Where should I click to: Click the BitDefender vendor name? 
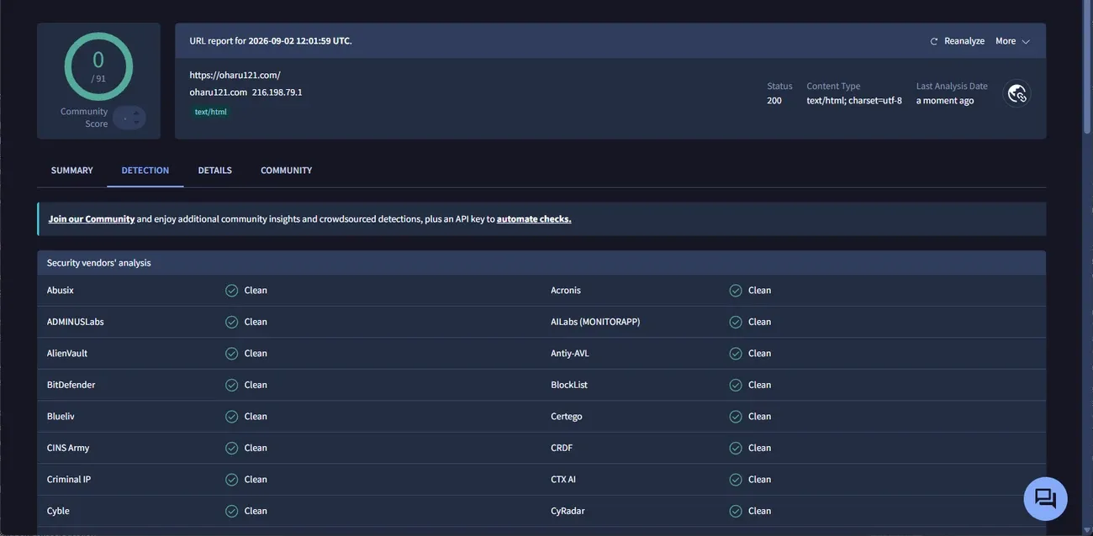71,385
